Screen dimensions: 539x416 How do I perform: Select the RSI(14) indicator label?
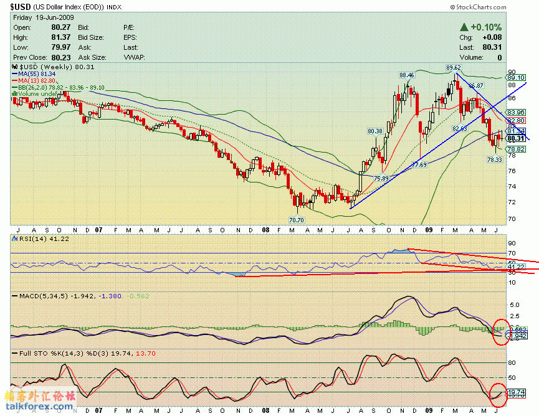point(31,239)
